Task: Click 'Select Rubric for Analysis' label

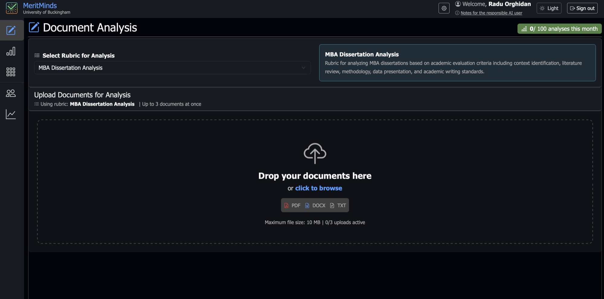Action: 79,55
